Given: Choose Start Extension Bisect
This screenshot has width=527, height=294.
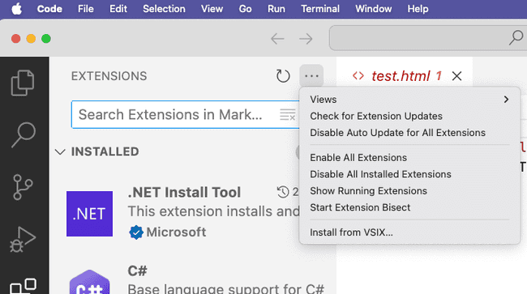Looking at the screenshot, I should click(x=360, y=207).
